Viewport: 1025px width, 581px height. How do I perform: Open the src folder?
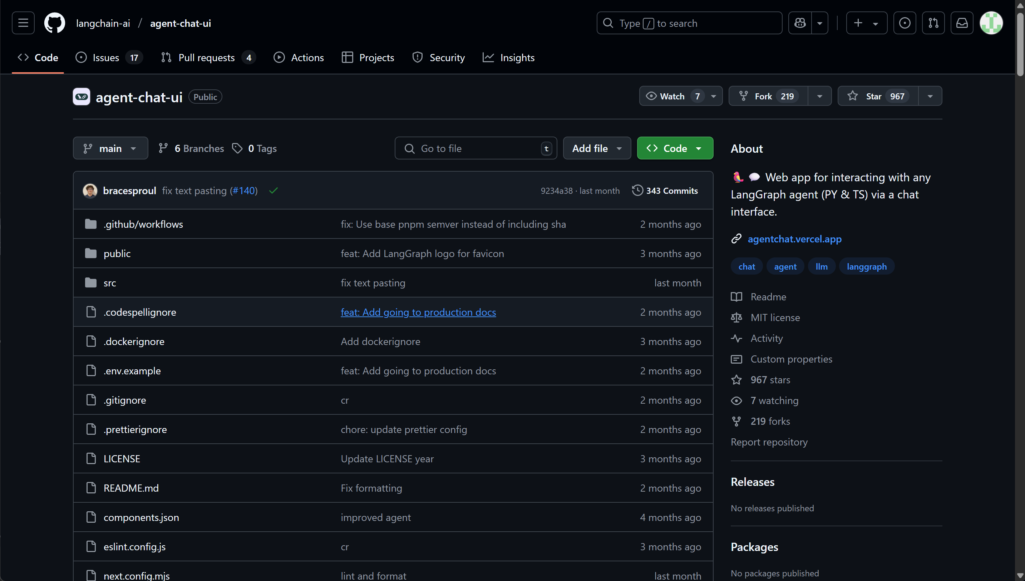[x=110, y=283]
